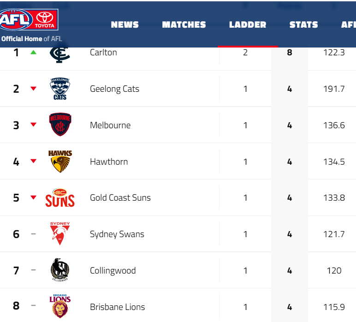Click the Carlton club logo
The height and width of the screenshot is (322, 356).
tap(60, 54)
